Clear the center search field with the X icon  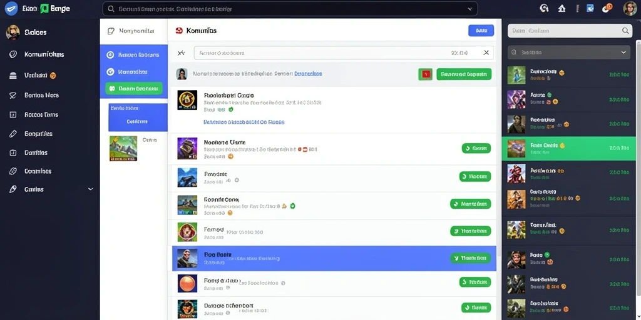[486, 52]
